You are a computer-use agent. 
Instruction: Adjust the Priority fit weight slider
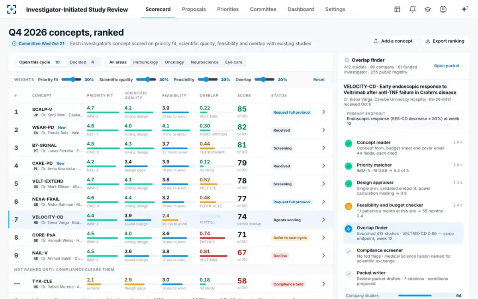coord(71,79)
